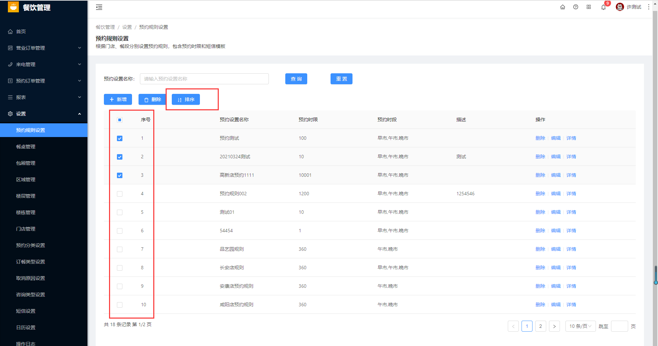Click the 报表 bars icon
Viewport: 658px width, 346px height.
(10, 97)
